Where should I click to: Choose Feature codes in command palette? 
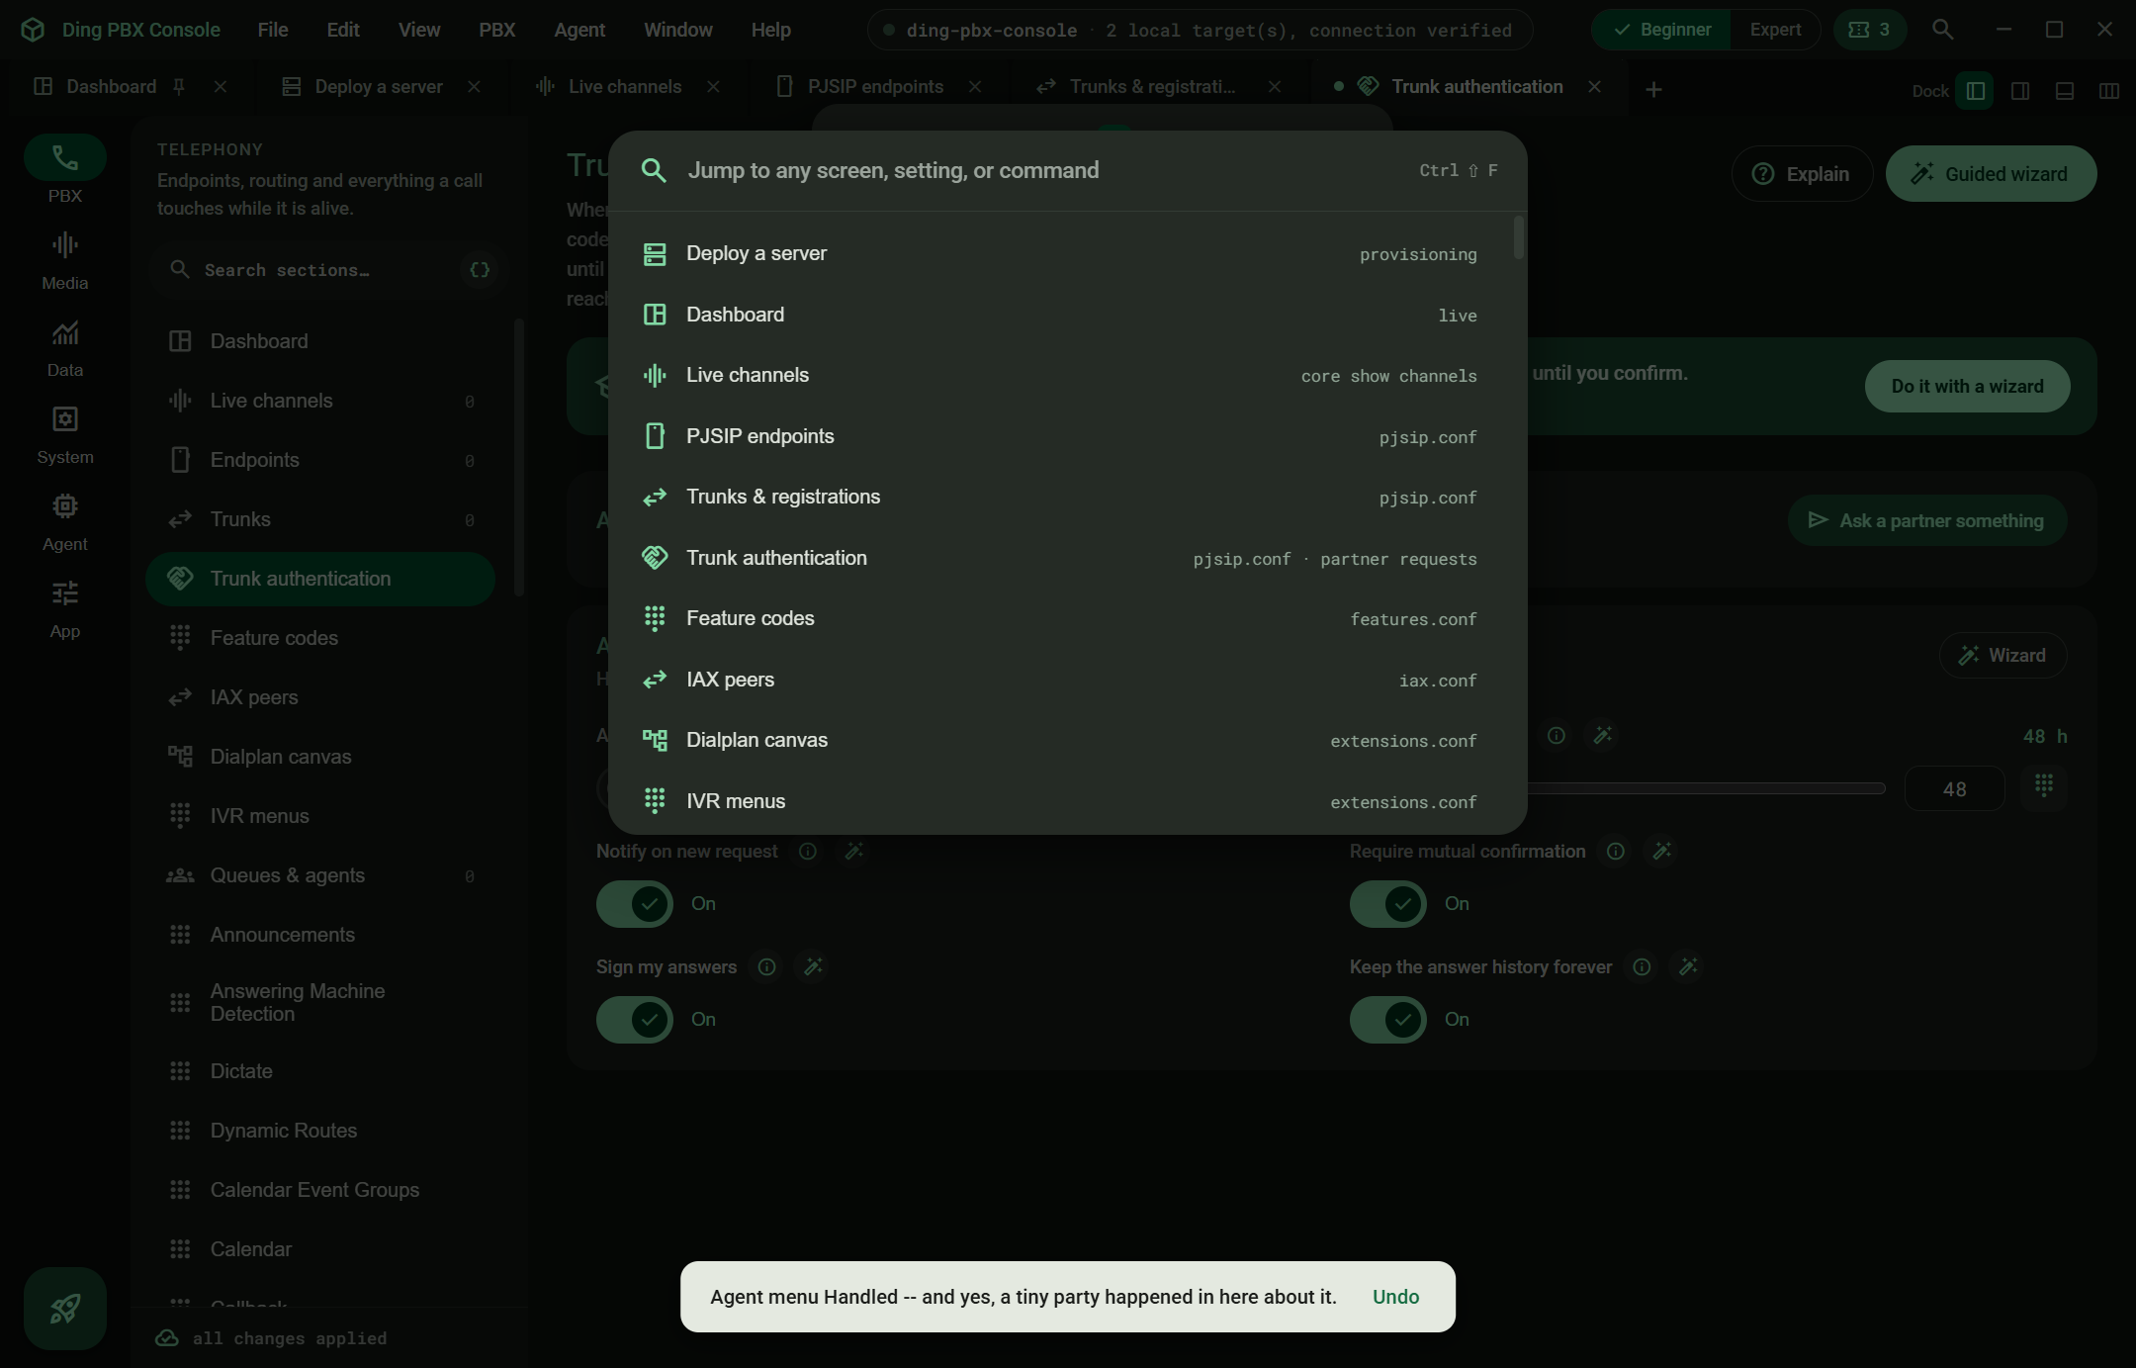tap(1060, 618)
